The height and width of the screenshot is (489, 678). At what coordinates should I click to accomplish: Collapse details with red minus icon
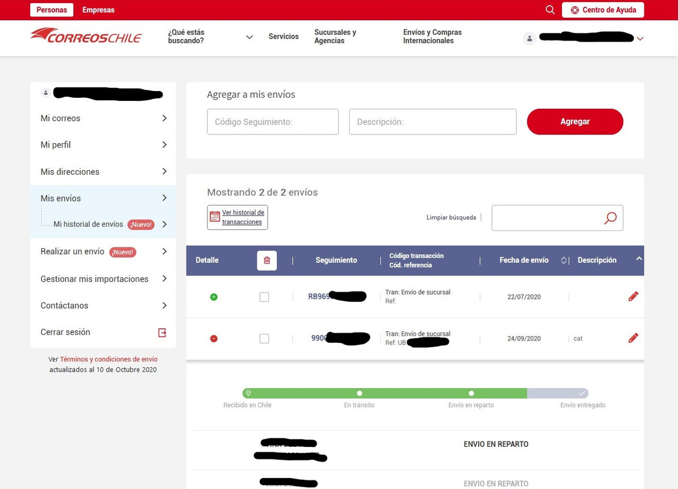tap(213, 339)
